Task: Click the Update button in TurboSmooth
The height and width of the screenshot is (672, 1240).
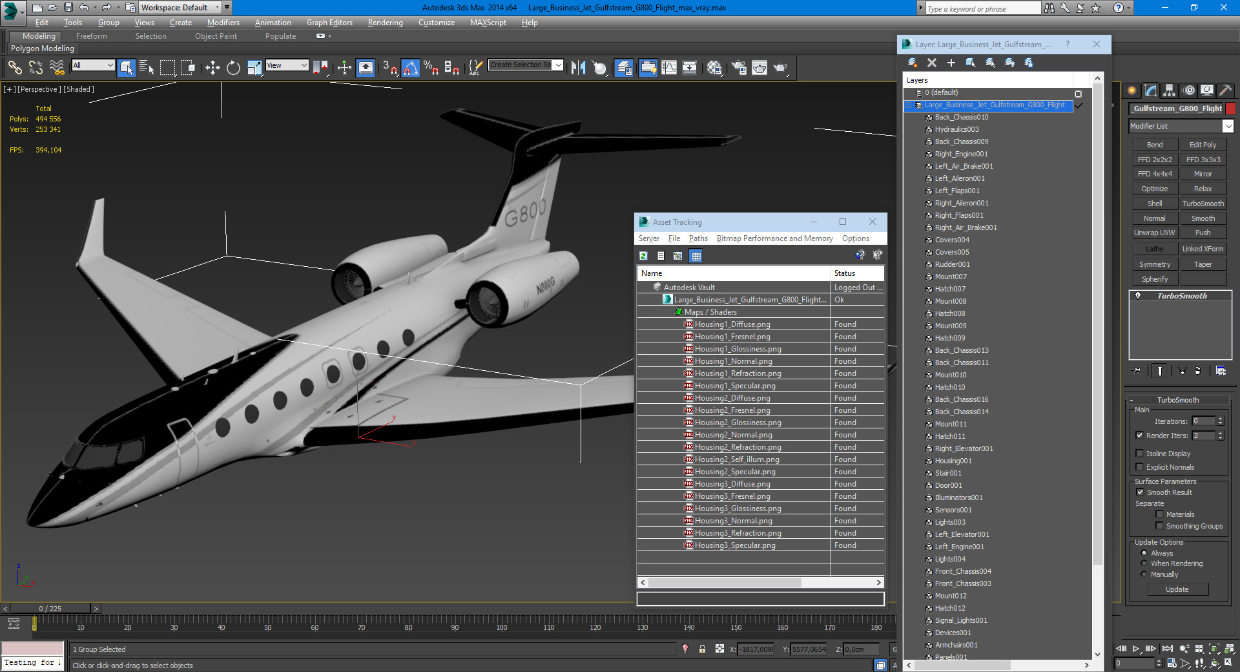Action: coord(1177,589)
